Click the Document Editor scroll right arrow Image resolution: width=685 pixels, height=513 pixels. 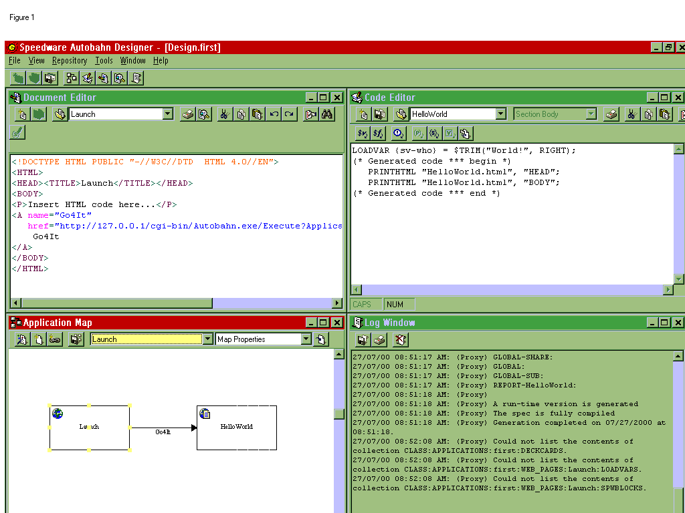point(337,303)
